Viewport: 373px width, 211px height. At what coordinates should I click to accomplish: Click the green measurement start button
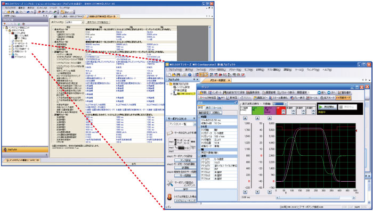tap(327, 107)
